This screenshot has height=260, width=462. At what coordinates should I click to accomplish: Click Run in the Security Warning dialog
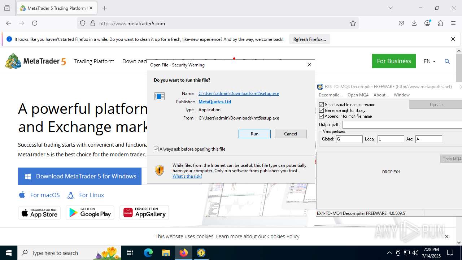[254, 134]
